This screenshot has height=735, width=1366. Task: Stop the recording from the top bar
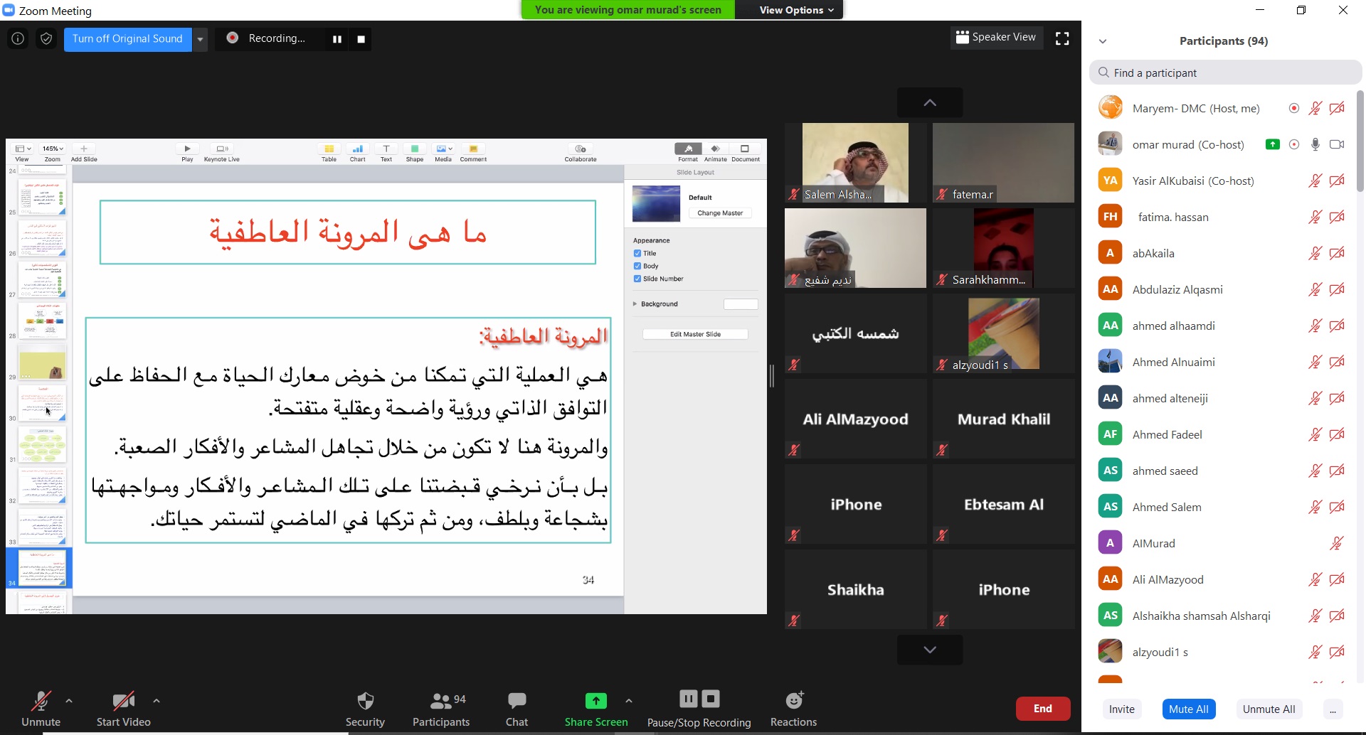361,39
